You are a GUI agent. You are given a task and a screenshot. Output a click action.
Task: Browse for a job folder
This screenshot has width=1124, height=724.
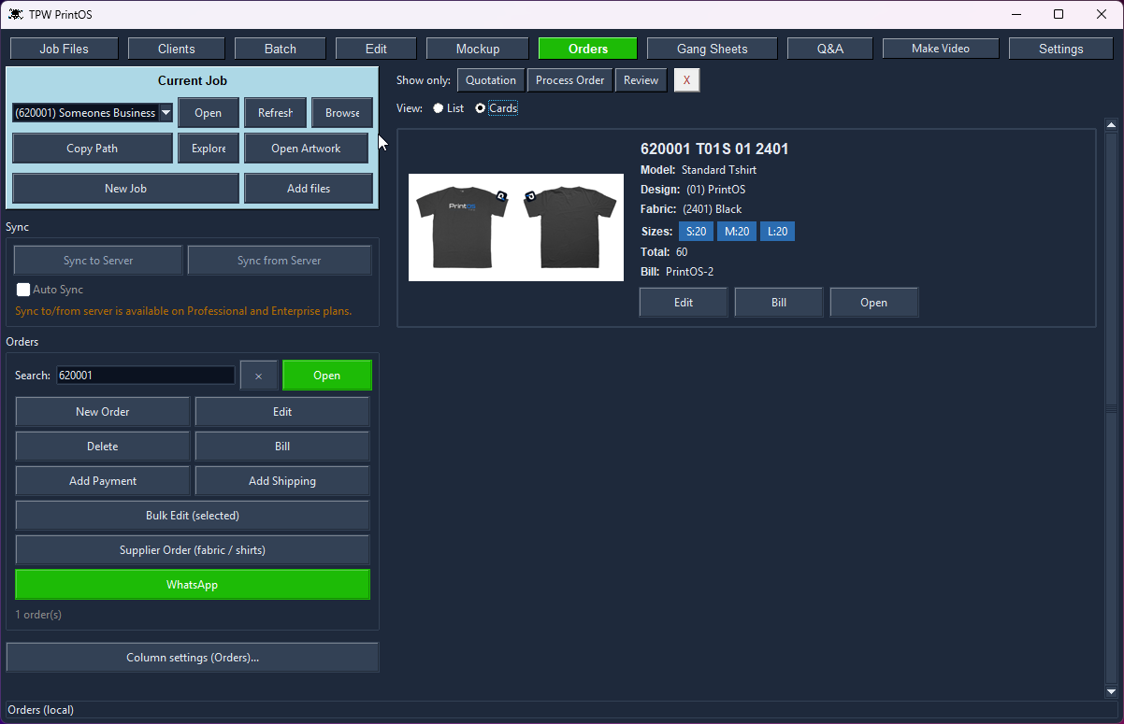[342, 113]
